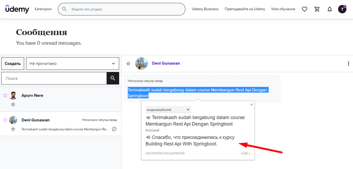This screenshot has height=169, width=353.
Task: Open the three-dot menu of the conversation
Action: [x=349, y=63]
